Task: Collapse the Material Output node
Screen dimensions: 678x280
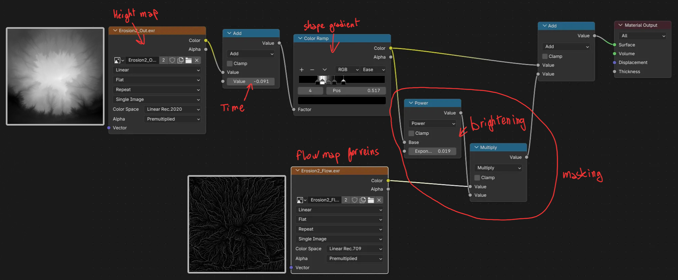Action: (x=621, y=25)
